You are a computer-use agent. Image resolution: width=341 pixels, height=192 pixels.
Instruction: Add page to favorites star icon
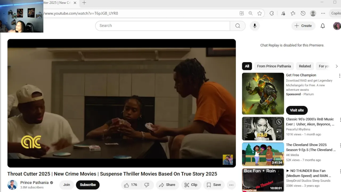pos(259,13)
